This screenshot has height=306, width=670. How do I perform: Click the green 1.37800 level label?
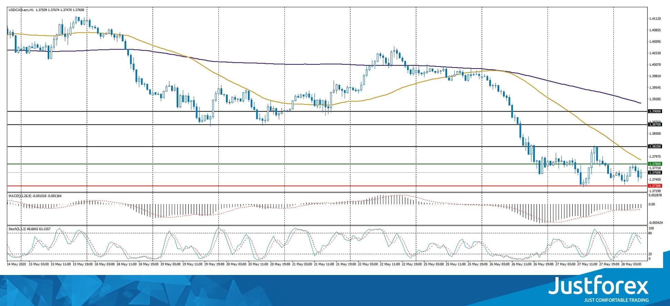tap(655, 164)
